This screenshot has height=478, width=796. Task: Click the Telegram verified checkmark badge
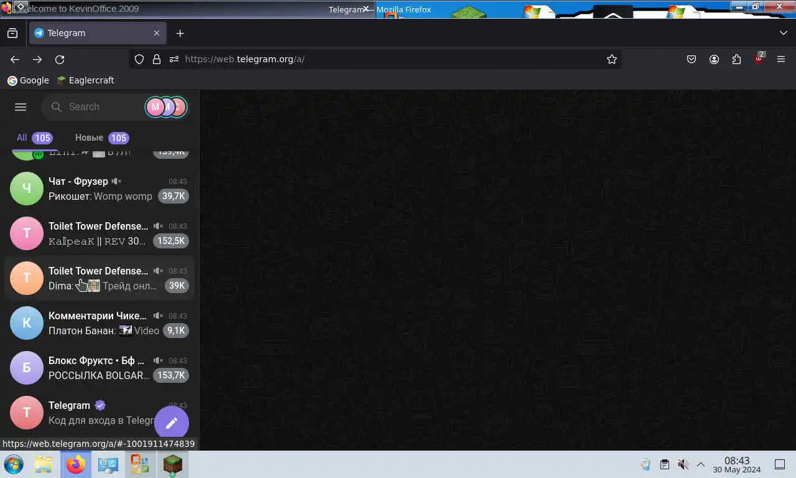(x=100, y=405)
